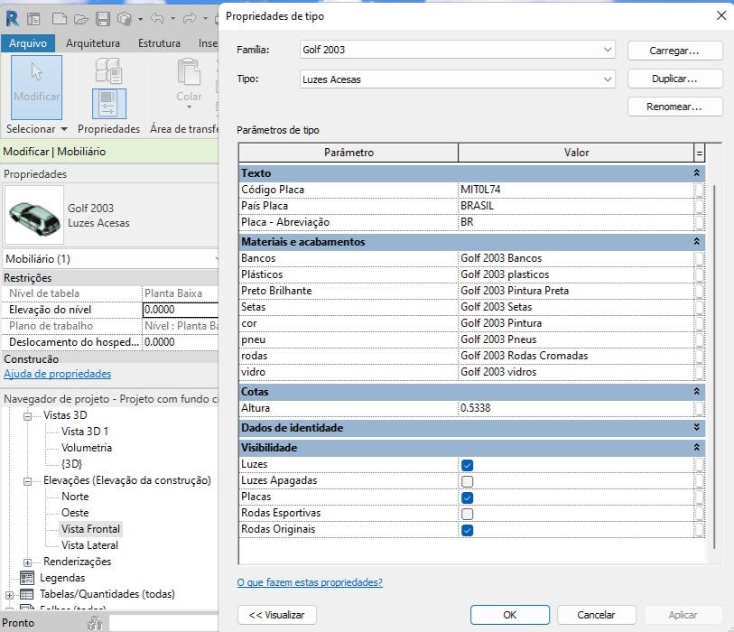Image resolution: width=734 pixels, height=632 pixels.
Task: Open the redo history dropdown arrow
Action: tap(205, 19)
